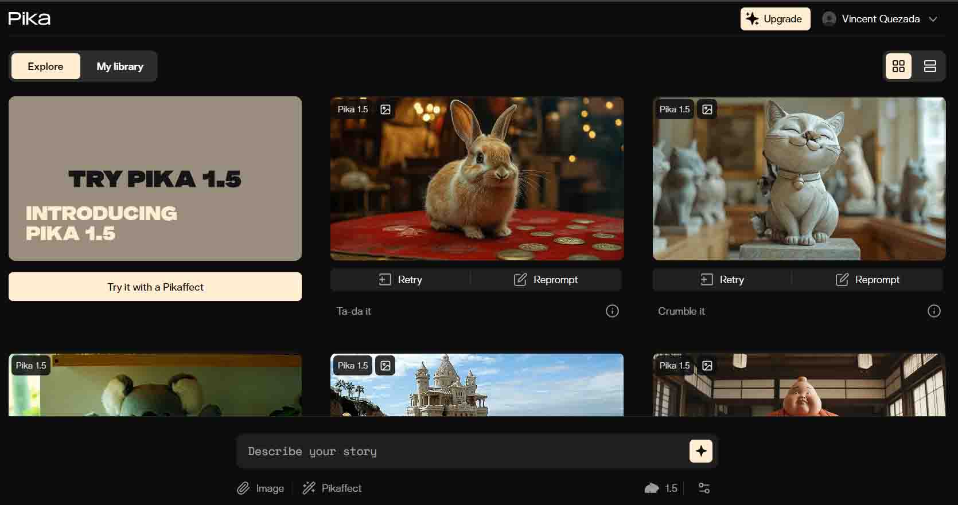Switch to list view layout
Screen dimensions: 958x505
[930, 66]
